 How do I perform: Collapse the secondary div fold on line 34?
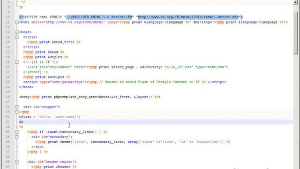tap(17, 137)
